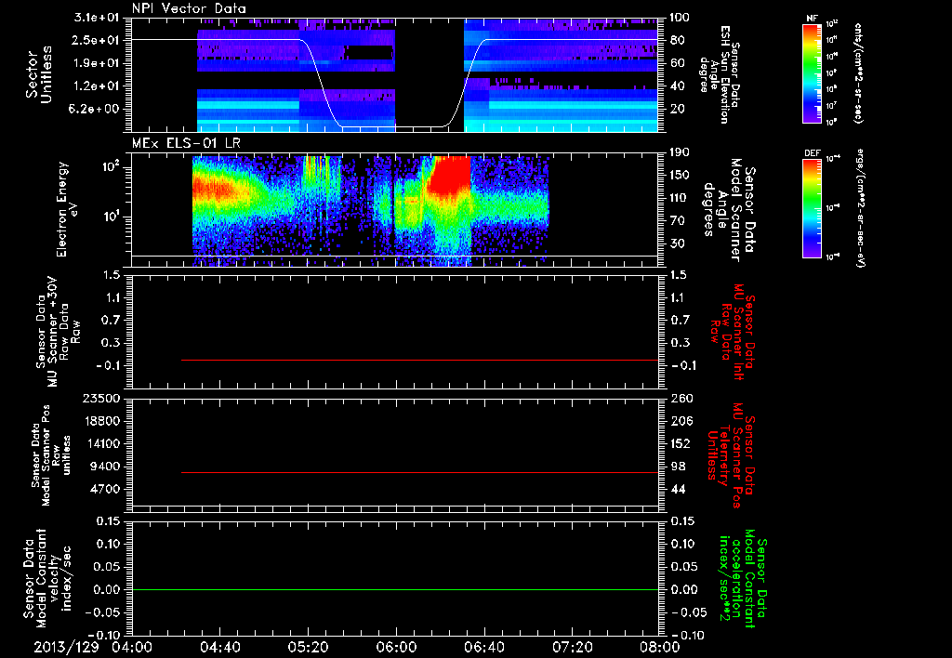Click the "9400" scanner position tick label
952x658 pixels.
click(106, 467)
